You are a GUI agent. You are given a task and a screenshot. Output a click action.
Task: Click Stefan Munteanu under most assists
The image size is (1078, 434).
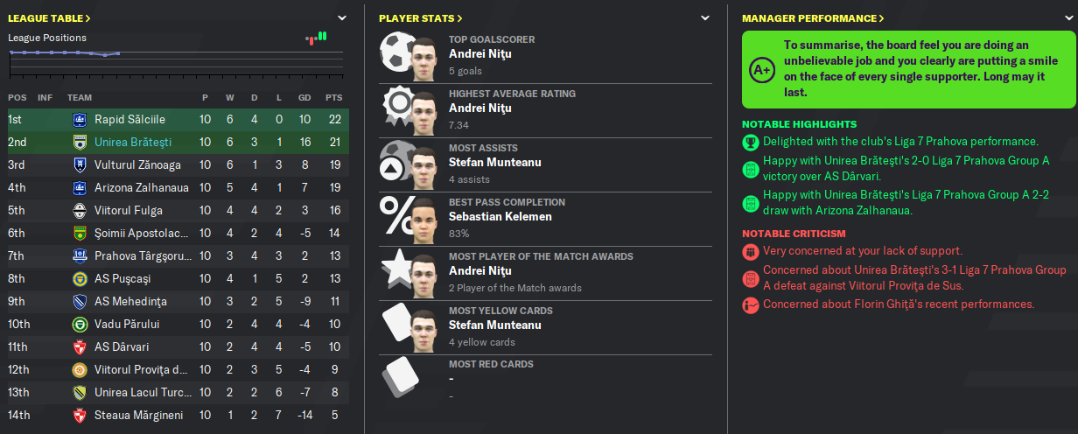click(495, 163)
